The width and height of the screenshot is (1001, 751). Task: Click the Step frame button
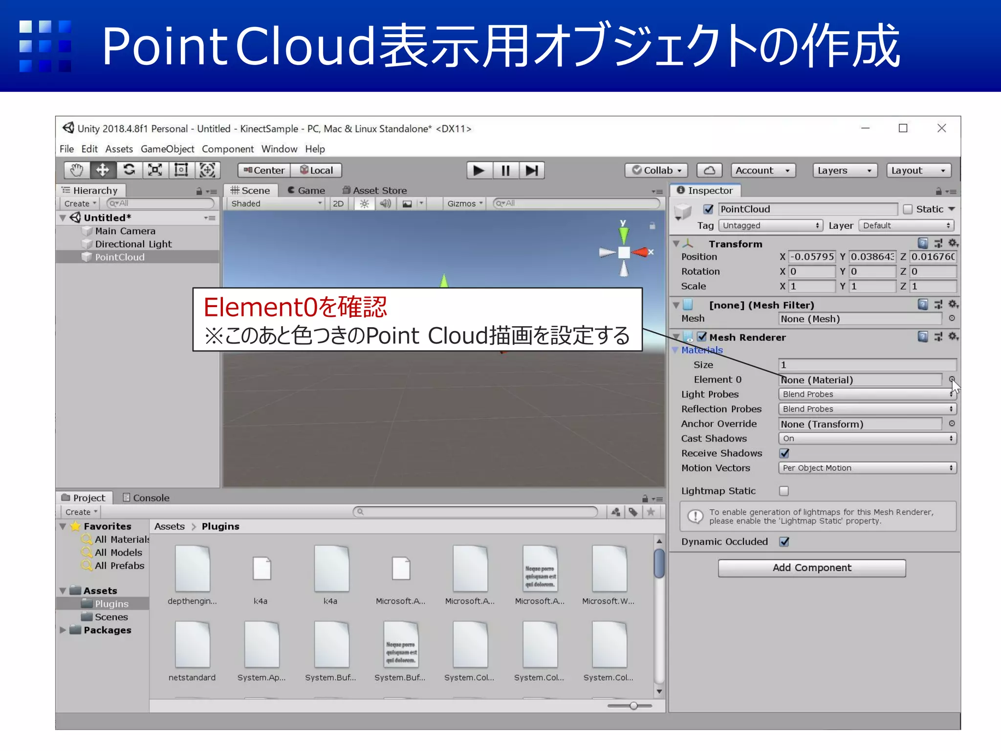(531, 170)
